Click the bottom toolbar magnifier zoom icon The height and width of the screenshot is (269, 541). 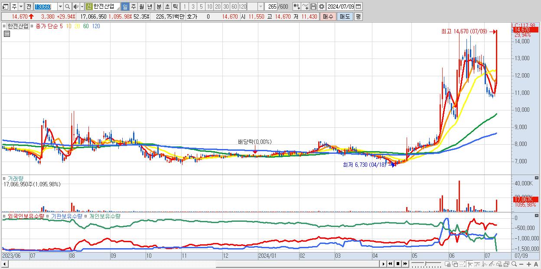coord(514,264)
